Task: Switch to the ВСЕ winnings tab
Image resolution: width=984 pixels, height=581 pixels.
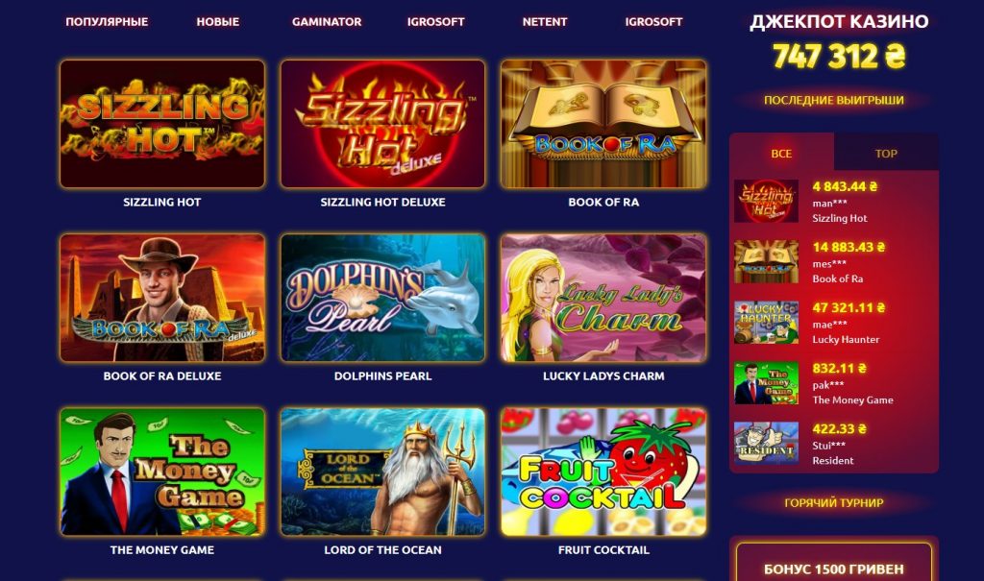Action: pos(781,153)
